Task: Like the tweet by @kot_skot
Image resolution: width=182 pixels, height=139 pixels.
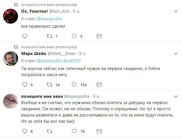Action: (74, 36)
